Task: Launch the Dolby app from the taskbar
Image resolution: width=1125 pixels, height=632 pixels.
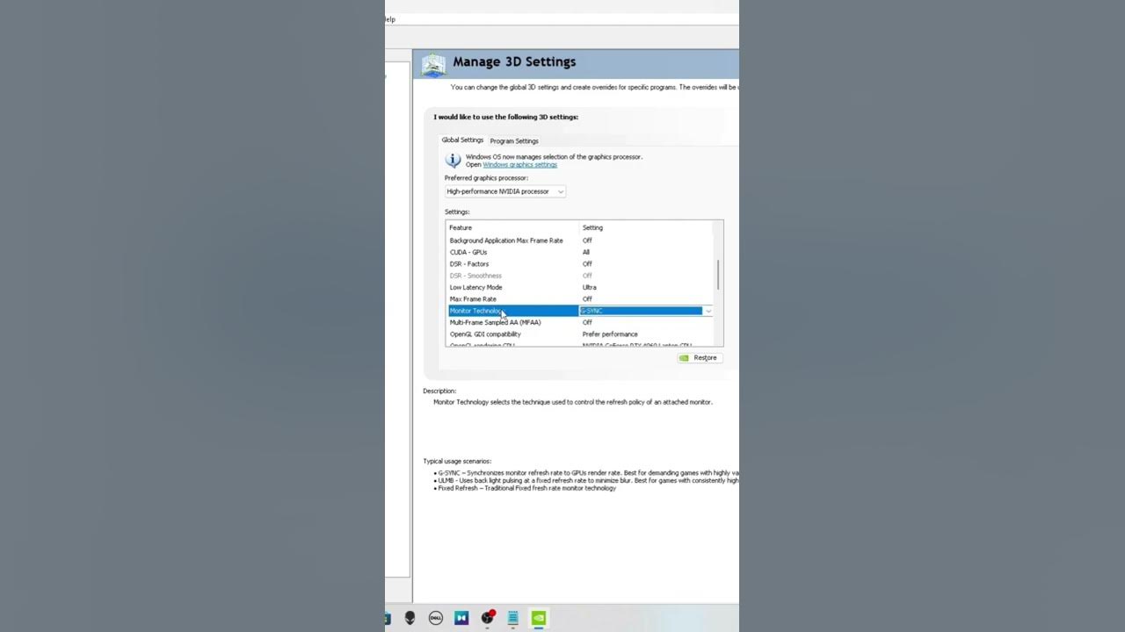Action: tap(461, 618)
